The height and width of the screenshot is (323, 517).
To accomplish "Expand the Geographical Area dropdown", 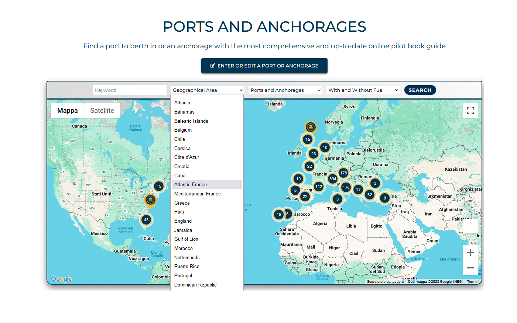I will 207,90.
